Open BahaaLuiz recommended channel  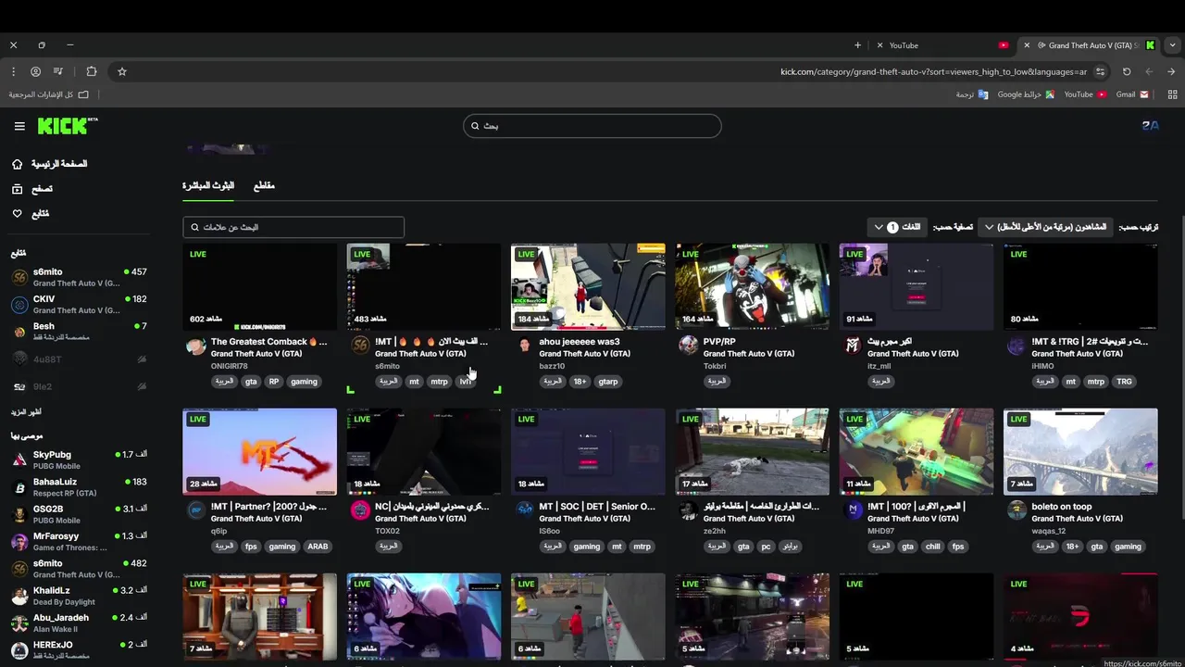click(79, 487)
